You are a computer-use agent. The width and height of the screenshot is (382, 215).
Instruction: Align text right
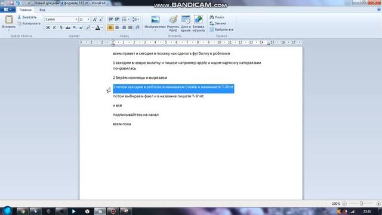[124, 27]
